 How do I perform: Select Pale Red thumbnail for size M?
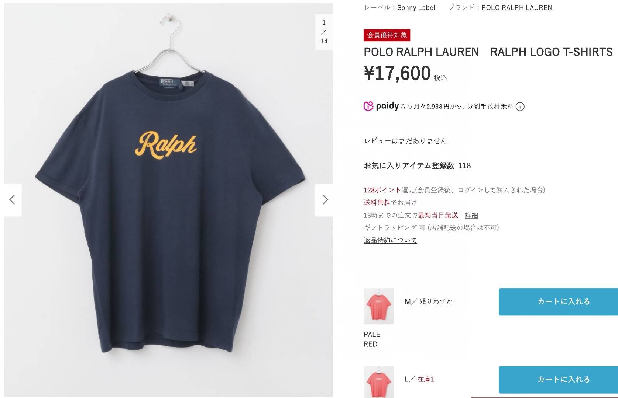pyautogui.click(x=379, y=306)
